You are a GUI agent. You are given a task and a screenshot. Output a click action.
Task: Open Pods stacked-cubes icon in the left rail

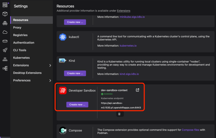(x=5, y=23)
